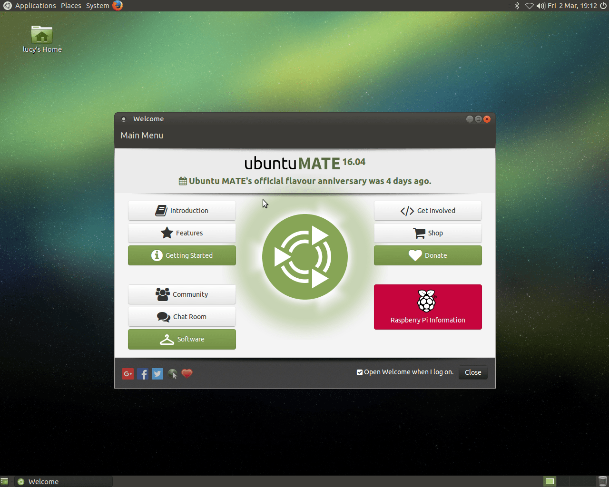Click the globe website icon in footer
This screenshot has width=609, height=487.
[172, 374]
